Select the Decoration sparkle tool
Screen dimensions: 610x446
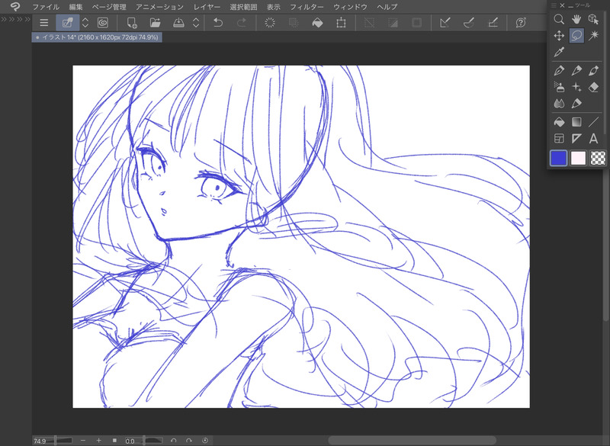click(576, 87)
